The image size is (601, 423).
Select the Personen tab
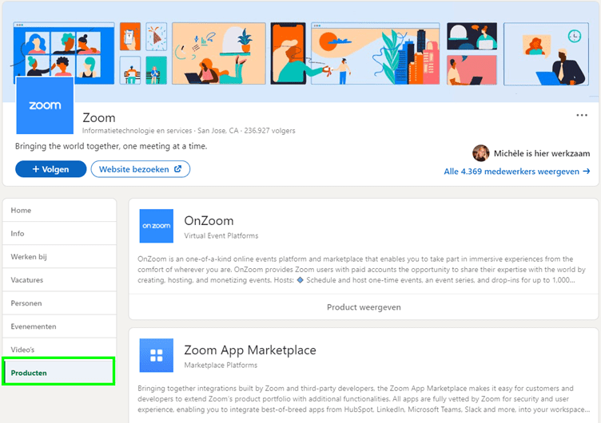coord(59,303)
